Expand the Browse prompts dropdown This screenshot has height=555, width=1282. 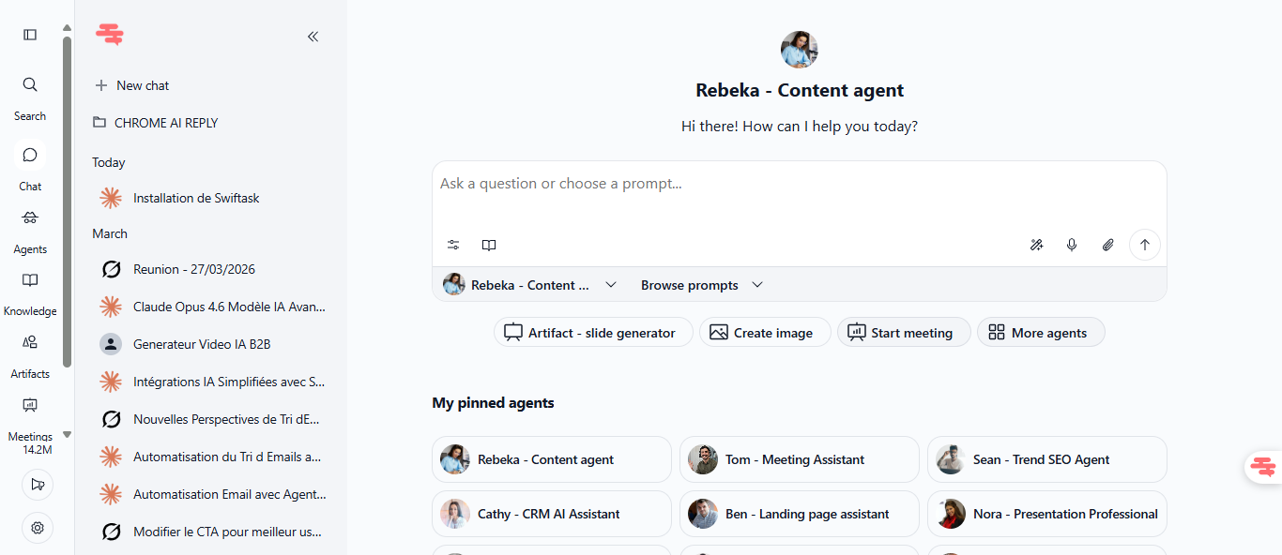[x=702, y=285]
